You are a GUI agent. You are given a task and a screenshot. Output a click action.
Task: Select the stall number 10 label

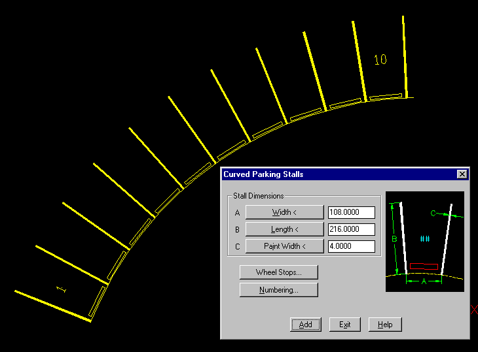pos(380,59)
